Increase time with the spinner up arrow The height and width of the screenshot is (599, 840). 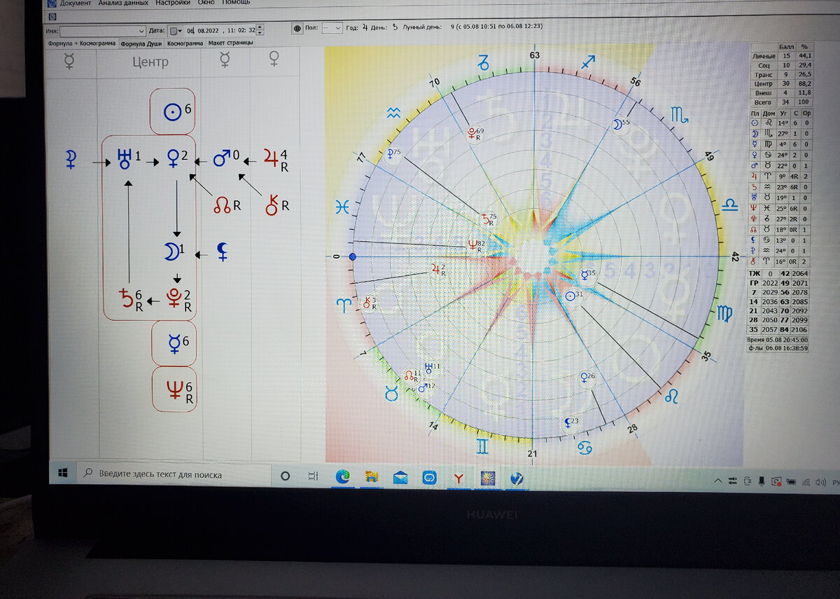pos(260,28)
